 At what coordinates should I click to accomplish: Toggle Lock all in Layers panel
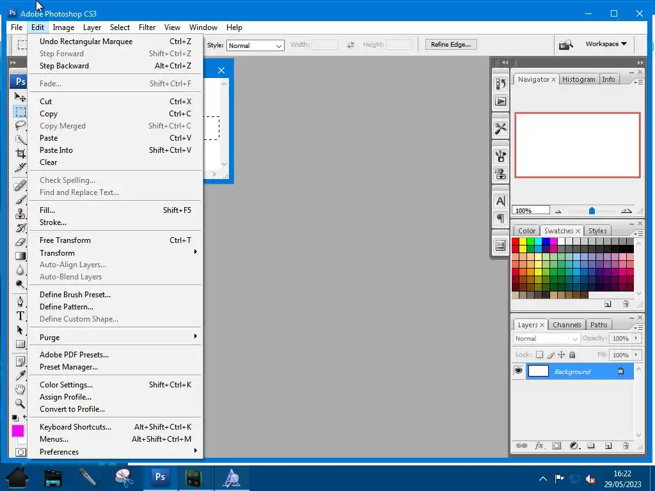[x=572, y=355]
